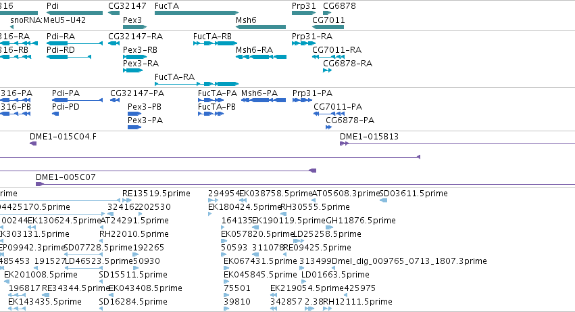Image resolution: width=575 pixels, height=312 pixels.
Task: Open the RE09425.5prime EST label
Action: point(317,248)
